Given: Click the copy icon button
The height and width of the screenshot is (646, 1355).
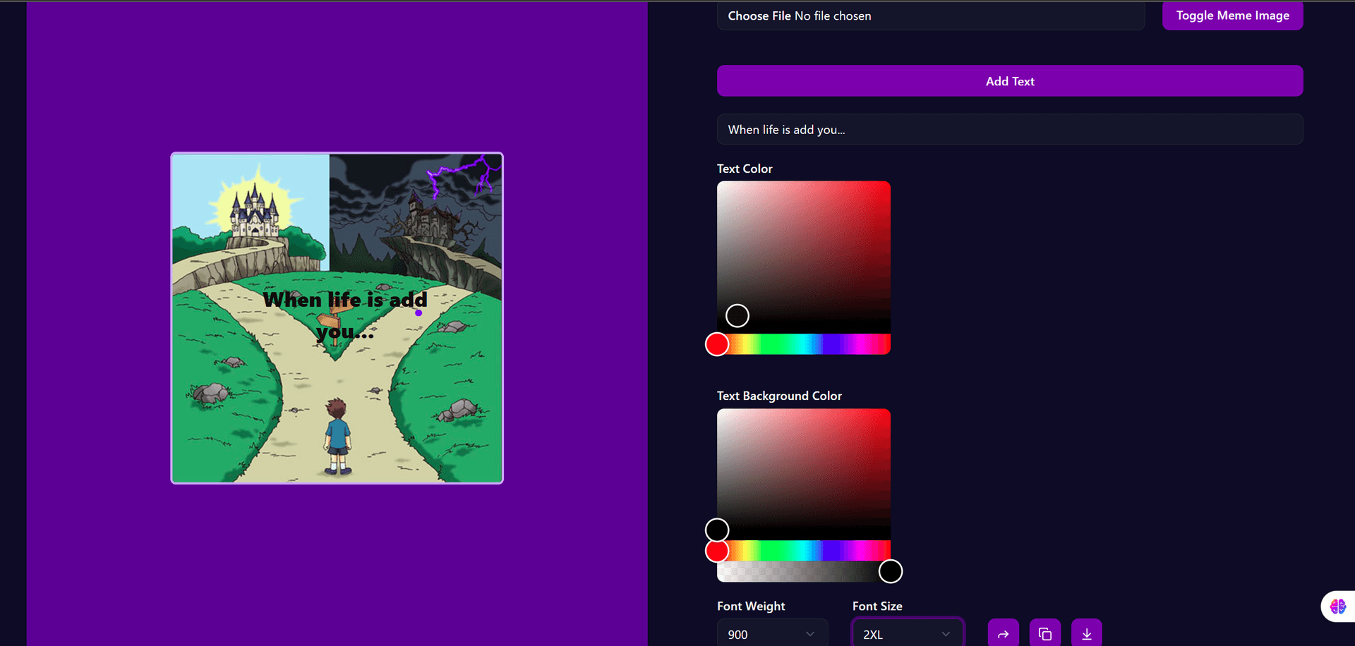Looking at the screenshot, I should coord(1045,633).
